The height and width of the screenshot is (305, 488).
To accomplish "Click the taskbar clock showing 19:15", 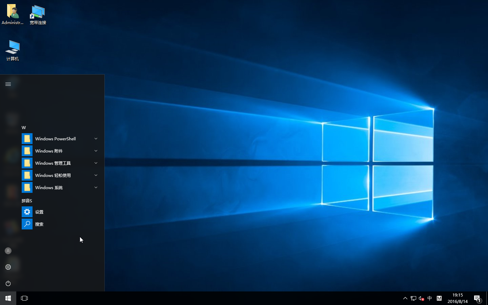I will 457,298.
